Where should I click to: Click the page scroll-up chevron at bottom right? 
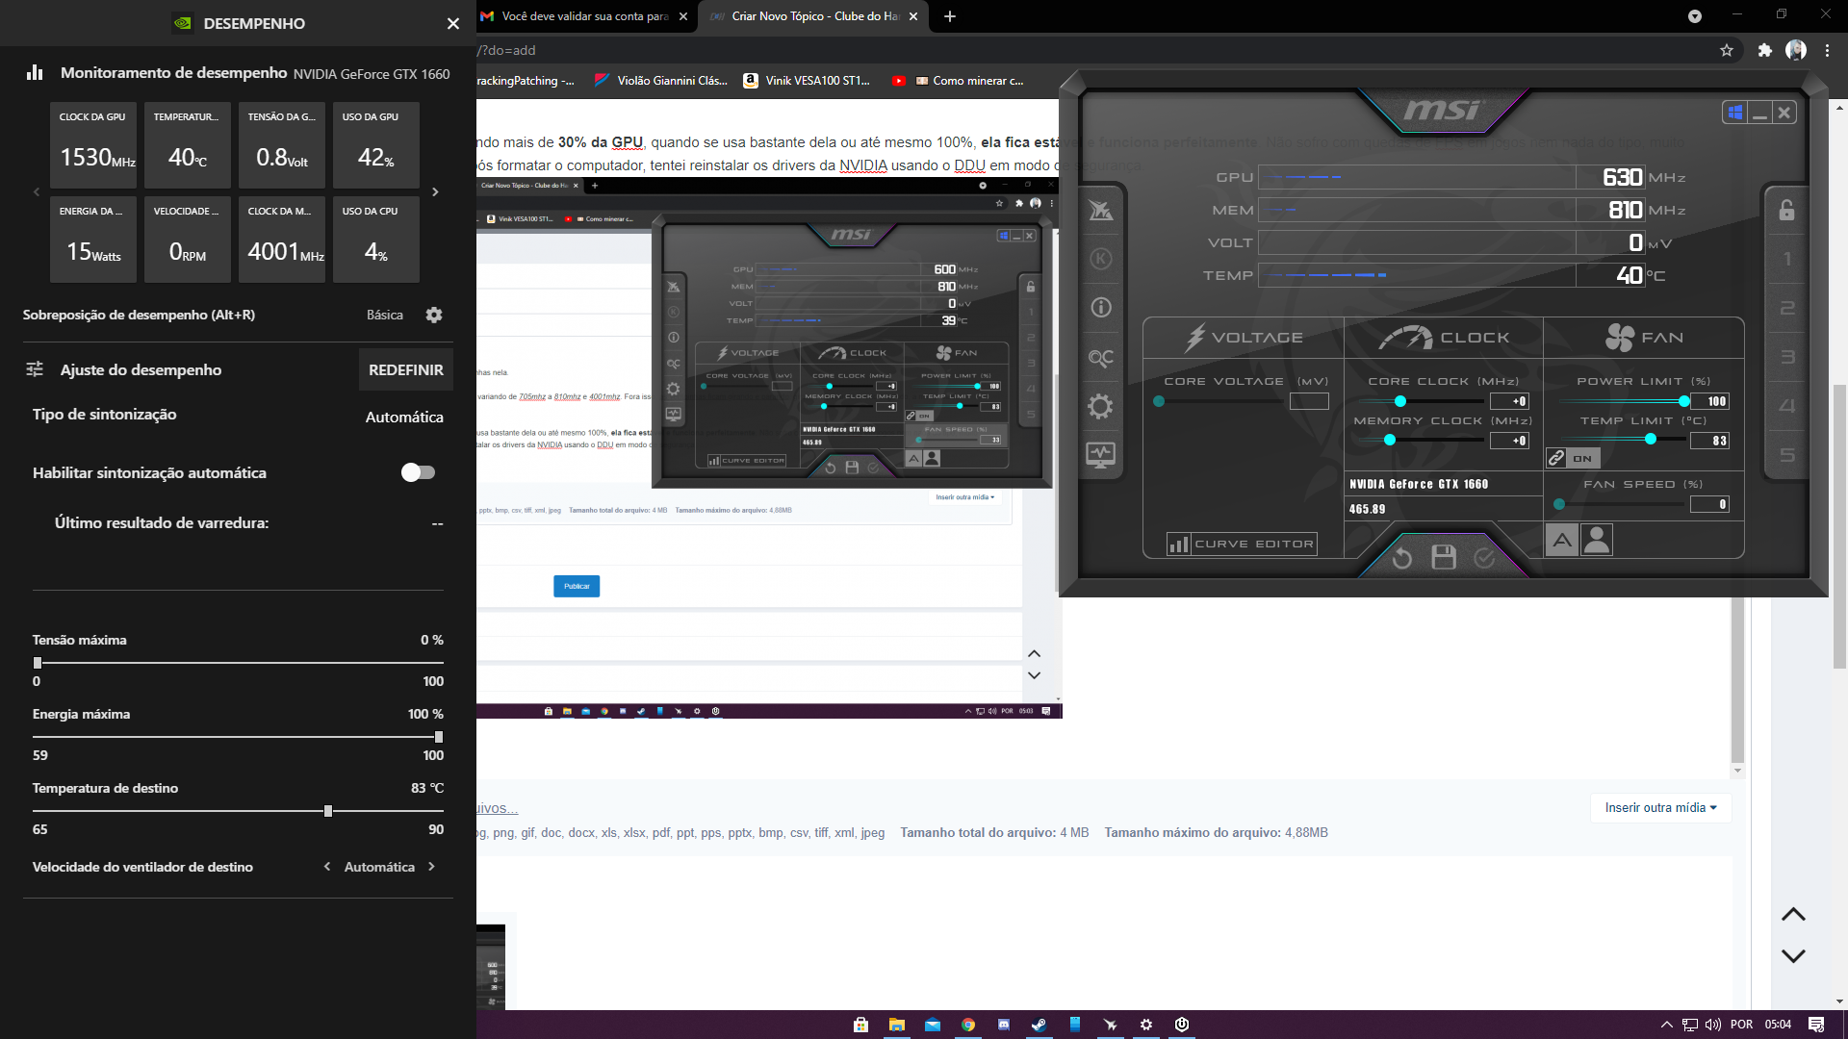pos(1793,915)
